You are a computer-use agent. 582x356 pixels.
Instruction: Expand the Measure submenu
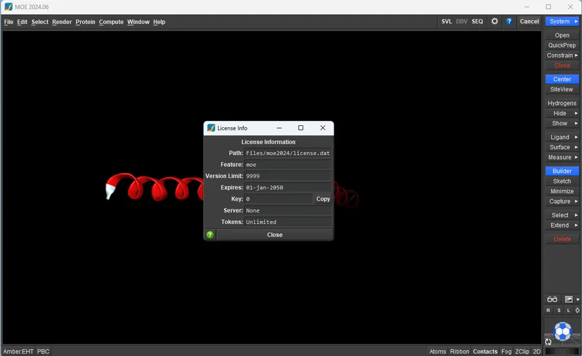click(576, 157)
